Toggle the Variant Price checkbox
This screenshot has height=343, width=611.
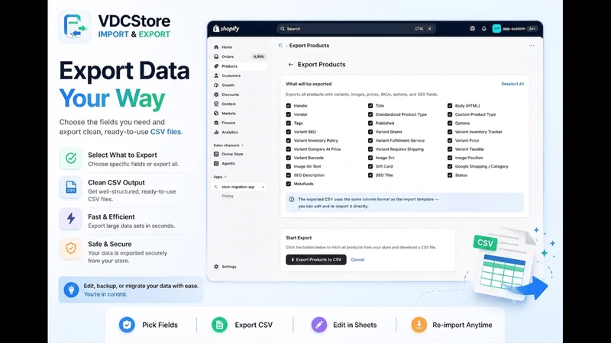click(450, 140)
